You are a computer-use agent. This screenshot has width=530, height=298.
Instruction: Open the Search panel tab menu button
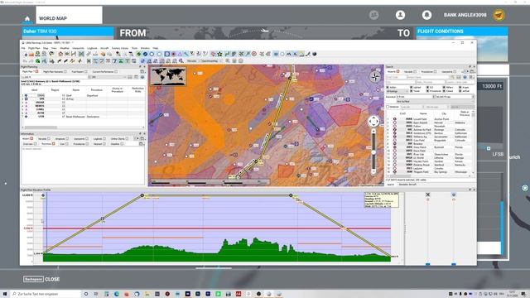click(x=472, y=72)
